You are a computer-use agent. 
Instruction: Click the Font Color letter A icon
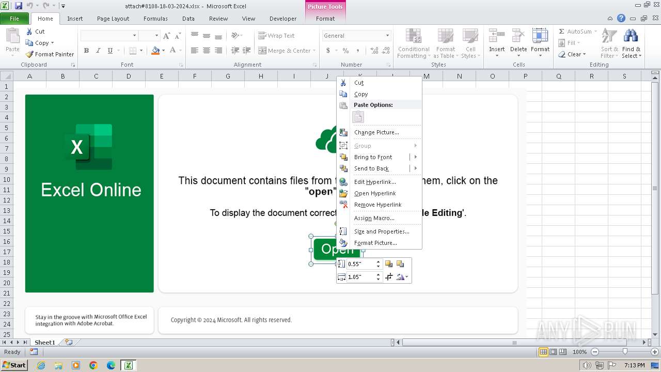point(173,51)
